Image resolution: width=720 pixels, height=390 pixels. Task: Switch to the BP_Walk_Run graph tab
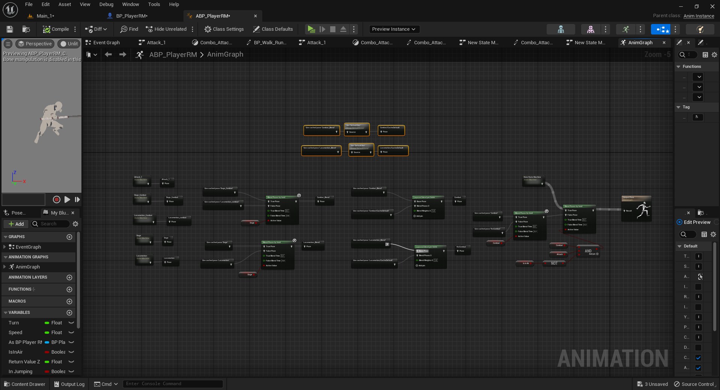click(269, 43)
